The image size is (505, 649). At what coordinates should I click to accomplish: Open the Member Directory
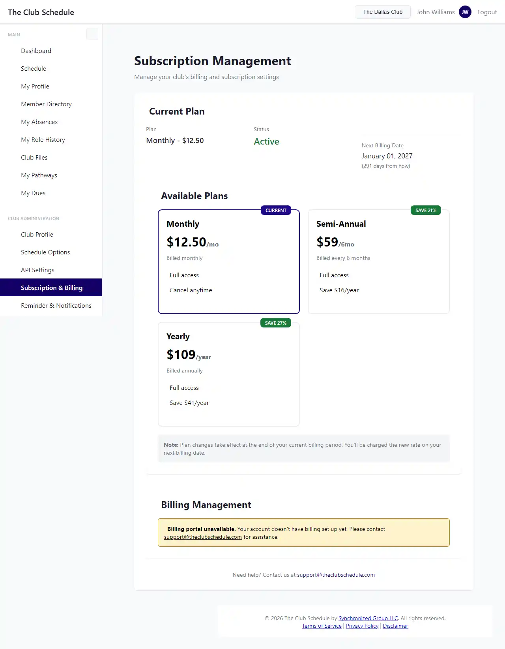(46, 104)
